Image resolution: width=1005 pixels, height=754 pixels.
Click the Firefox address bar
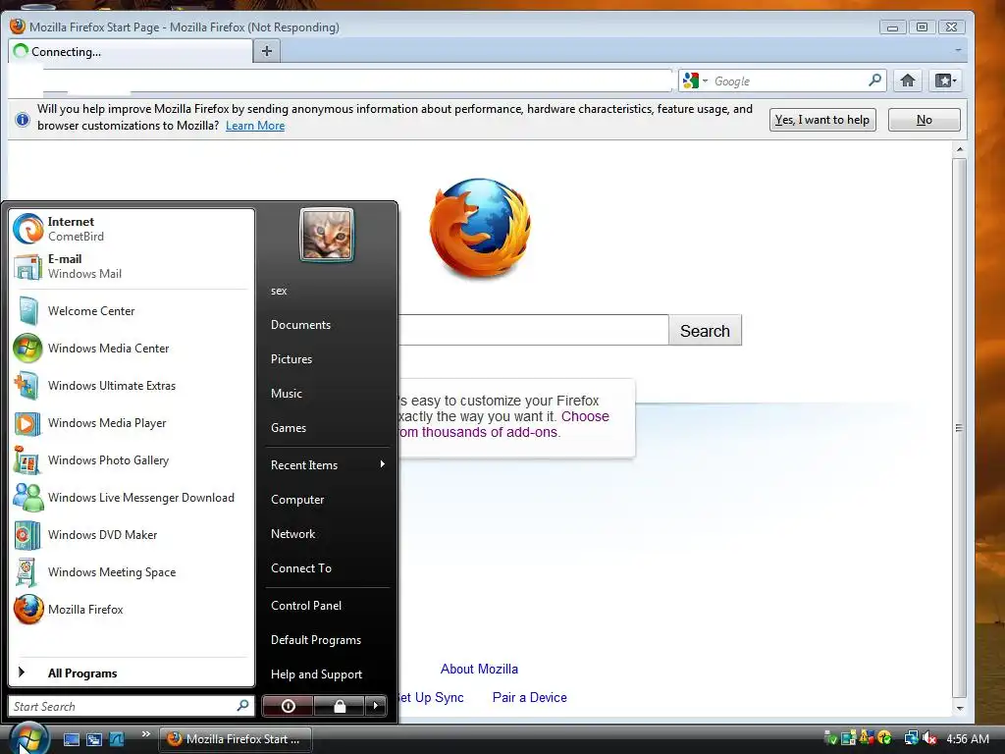355,81
